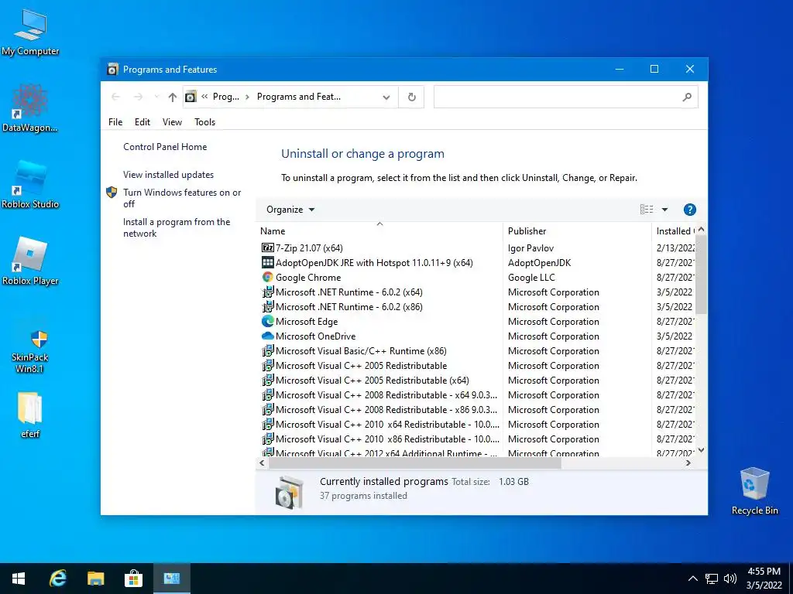Open the Recycle Bin icon

click(754, 491)
